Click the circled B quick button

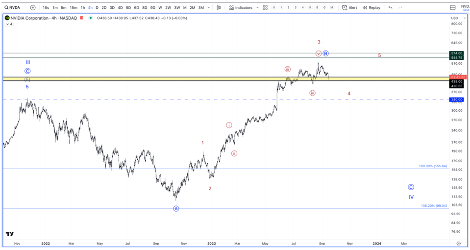(x=317, y=7)
